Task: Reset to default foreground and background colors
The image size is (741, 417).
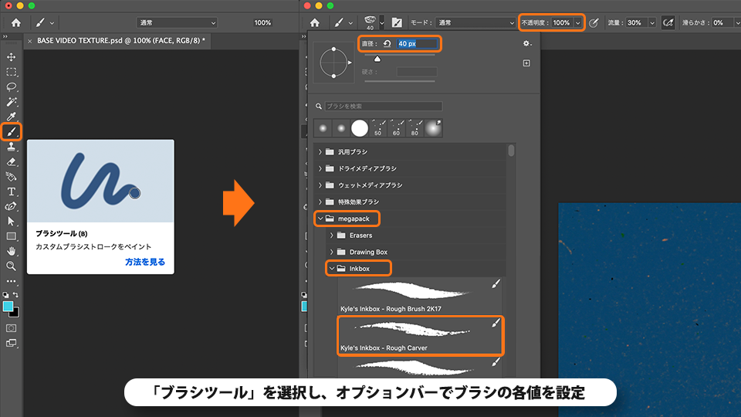Action: click(5, 294)
